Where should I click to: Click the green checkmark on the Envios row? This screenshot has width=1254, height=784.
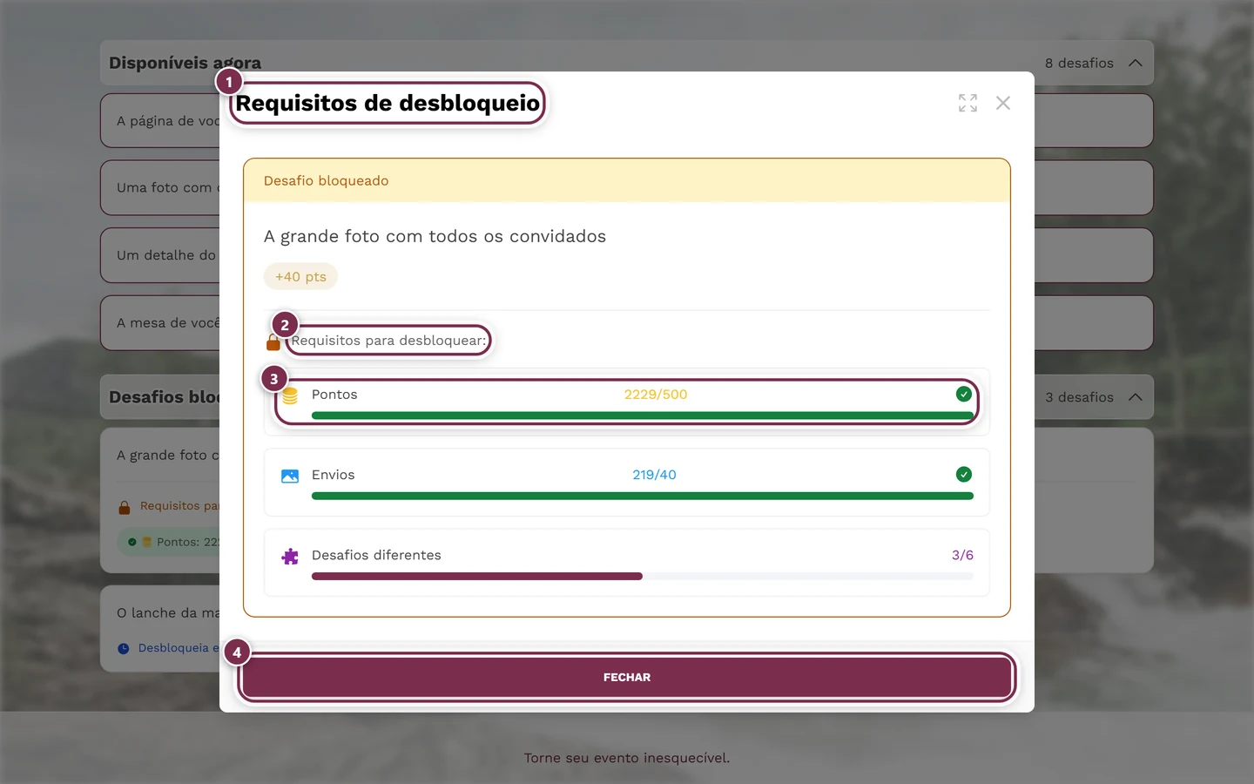coord(964,475)
